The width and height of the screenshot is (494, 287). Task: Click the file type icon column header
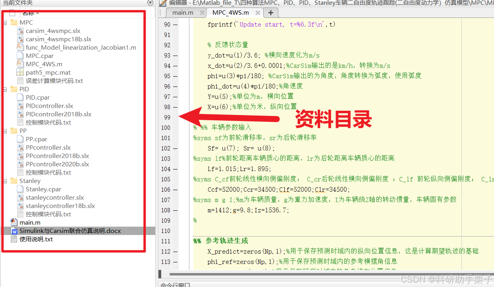tap(12, 13)
